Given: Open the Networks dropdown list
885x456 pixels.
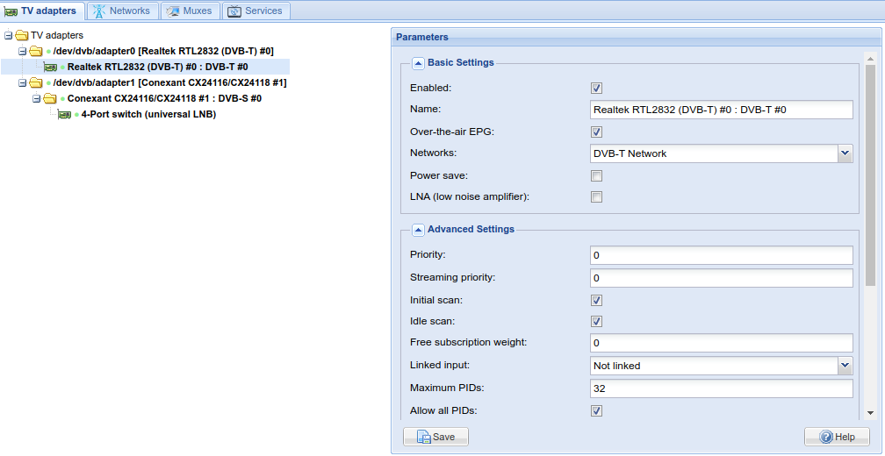Looking at the screenshot, I should pos(845,153).
